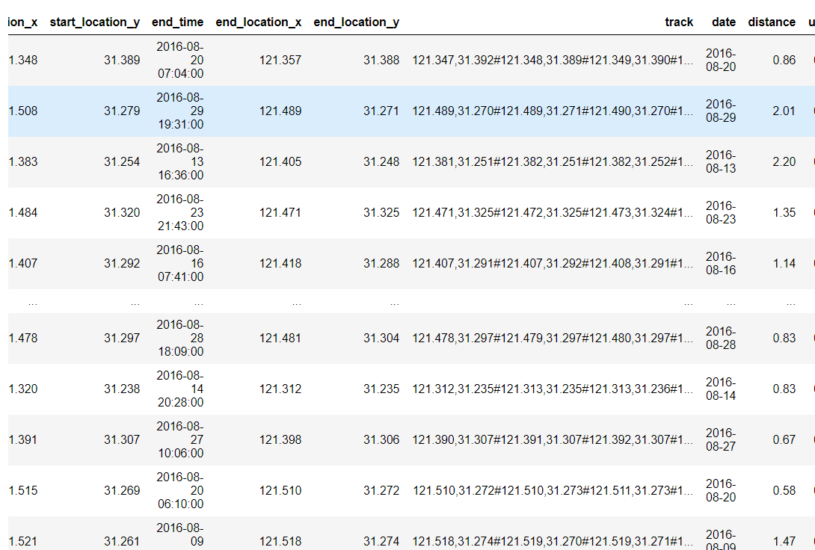Viewport: 815px width, 550px height.
Task: Click end_location_x value 121.357
Action: (280, 61)
